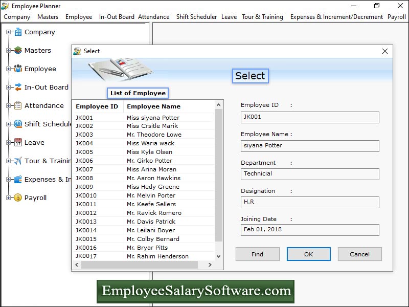The height and width of the screenshot is (307, 409).
Task: Expand the Payroll tree node
Action: [x=9, y=198]
